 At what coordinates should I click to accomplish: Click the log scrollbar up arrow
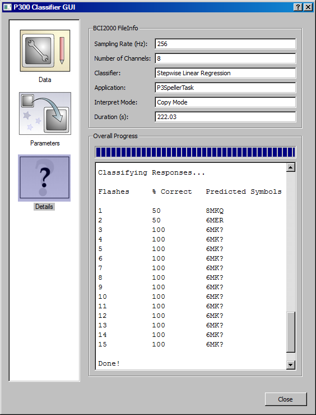point(290,167)
